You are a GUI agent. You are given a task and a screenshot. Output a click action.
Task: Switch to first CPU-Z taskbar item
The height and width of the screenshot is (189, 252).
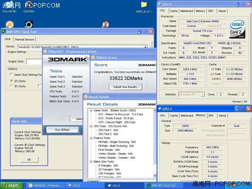85,185
